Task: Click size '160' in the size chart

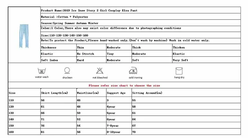Action: (11, 132)
